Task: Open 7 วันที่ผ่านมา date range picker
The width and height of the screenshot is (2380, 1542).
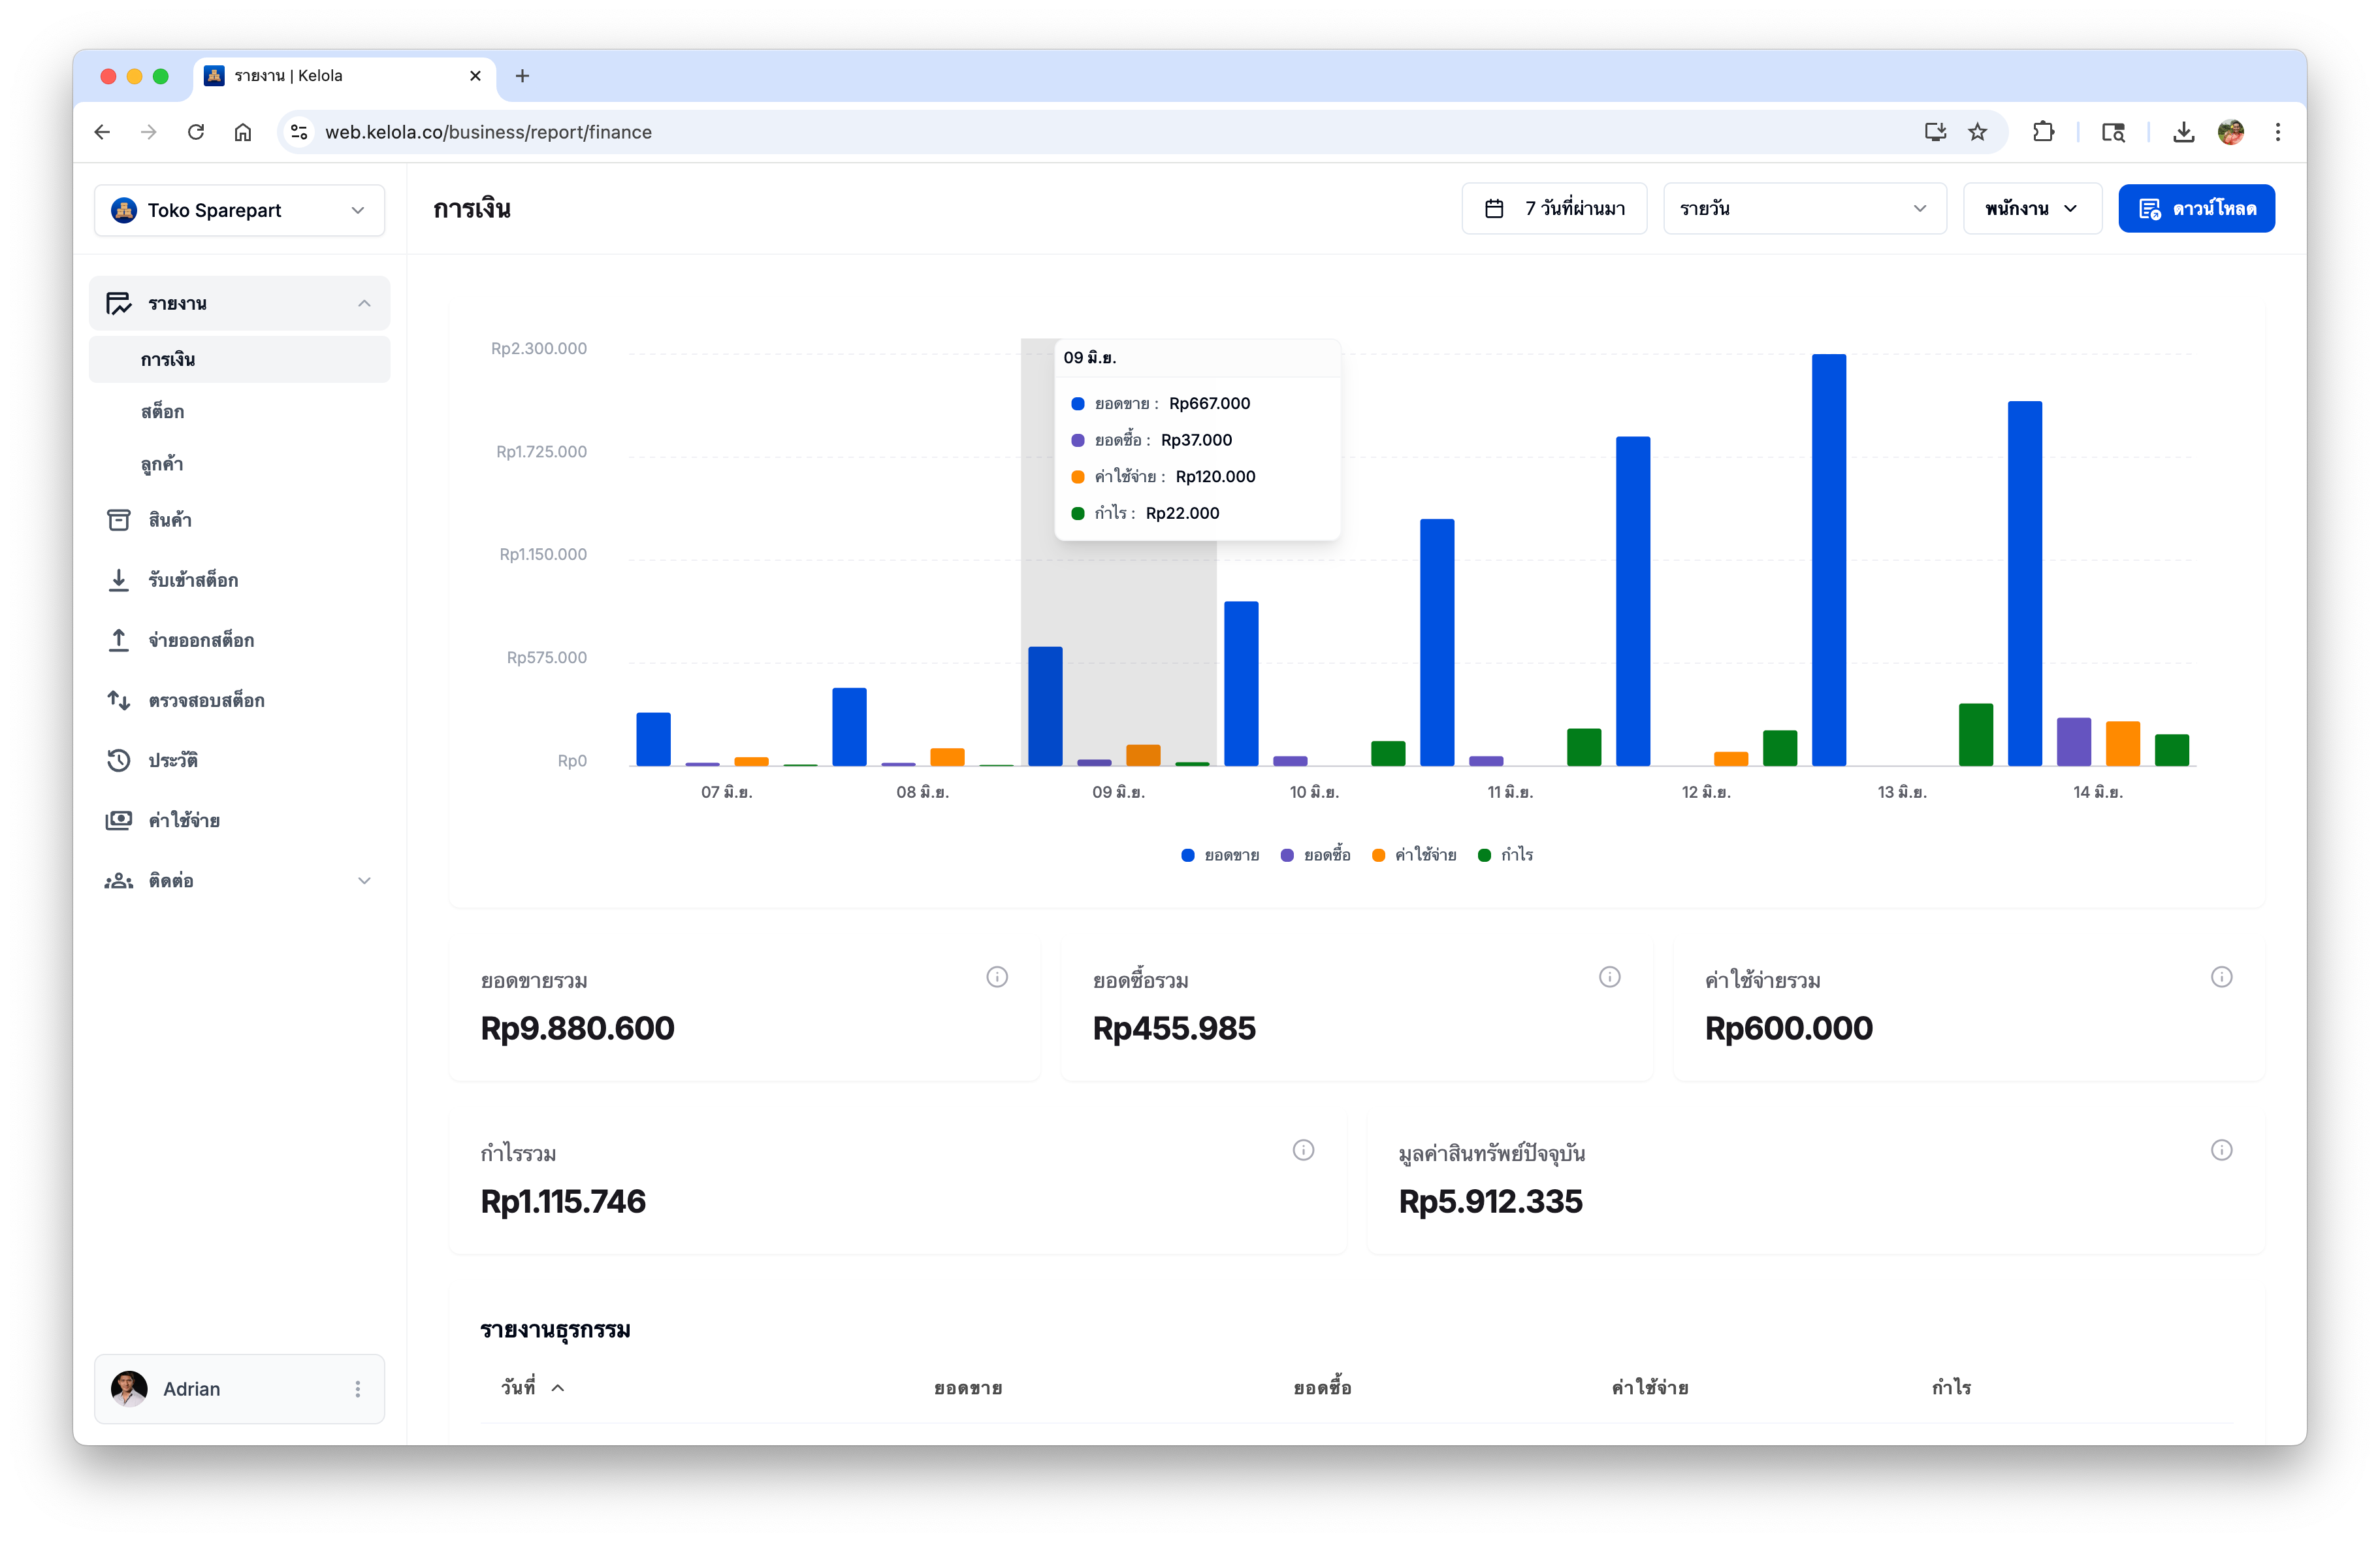Action: click(x=1554, y=208)
